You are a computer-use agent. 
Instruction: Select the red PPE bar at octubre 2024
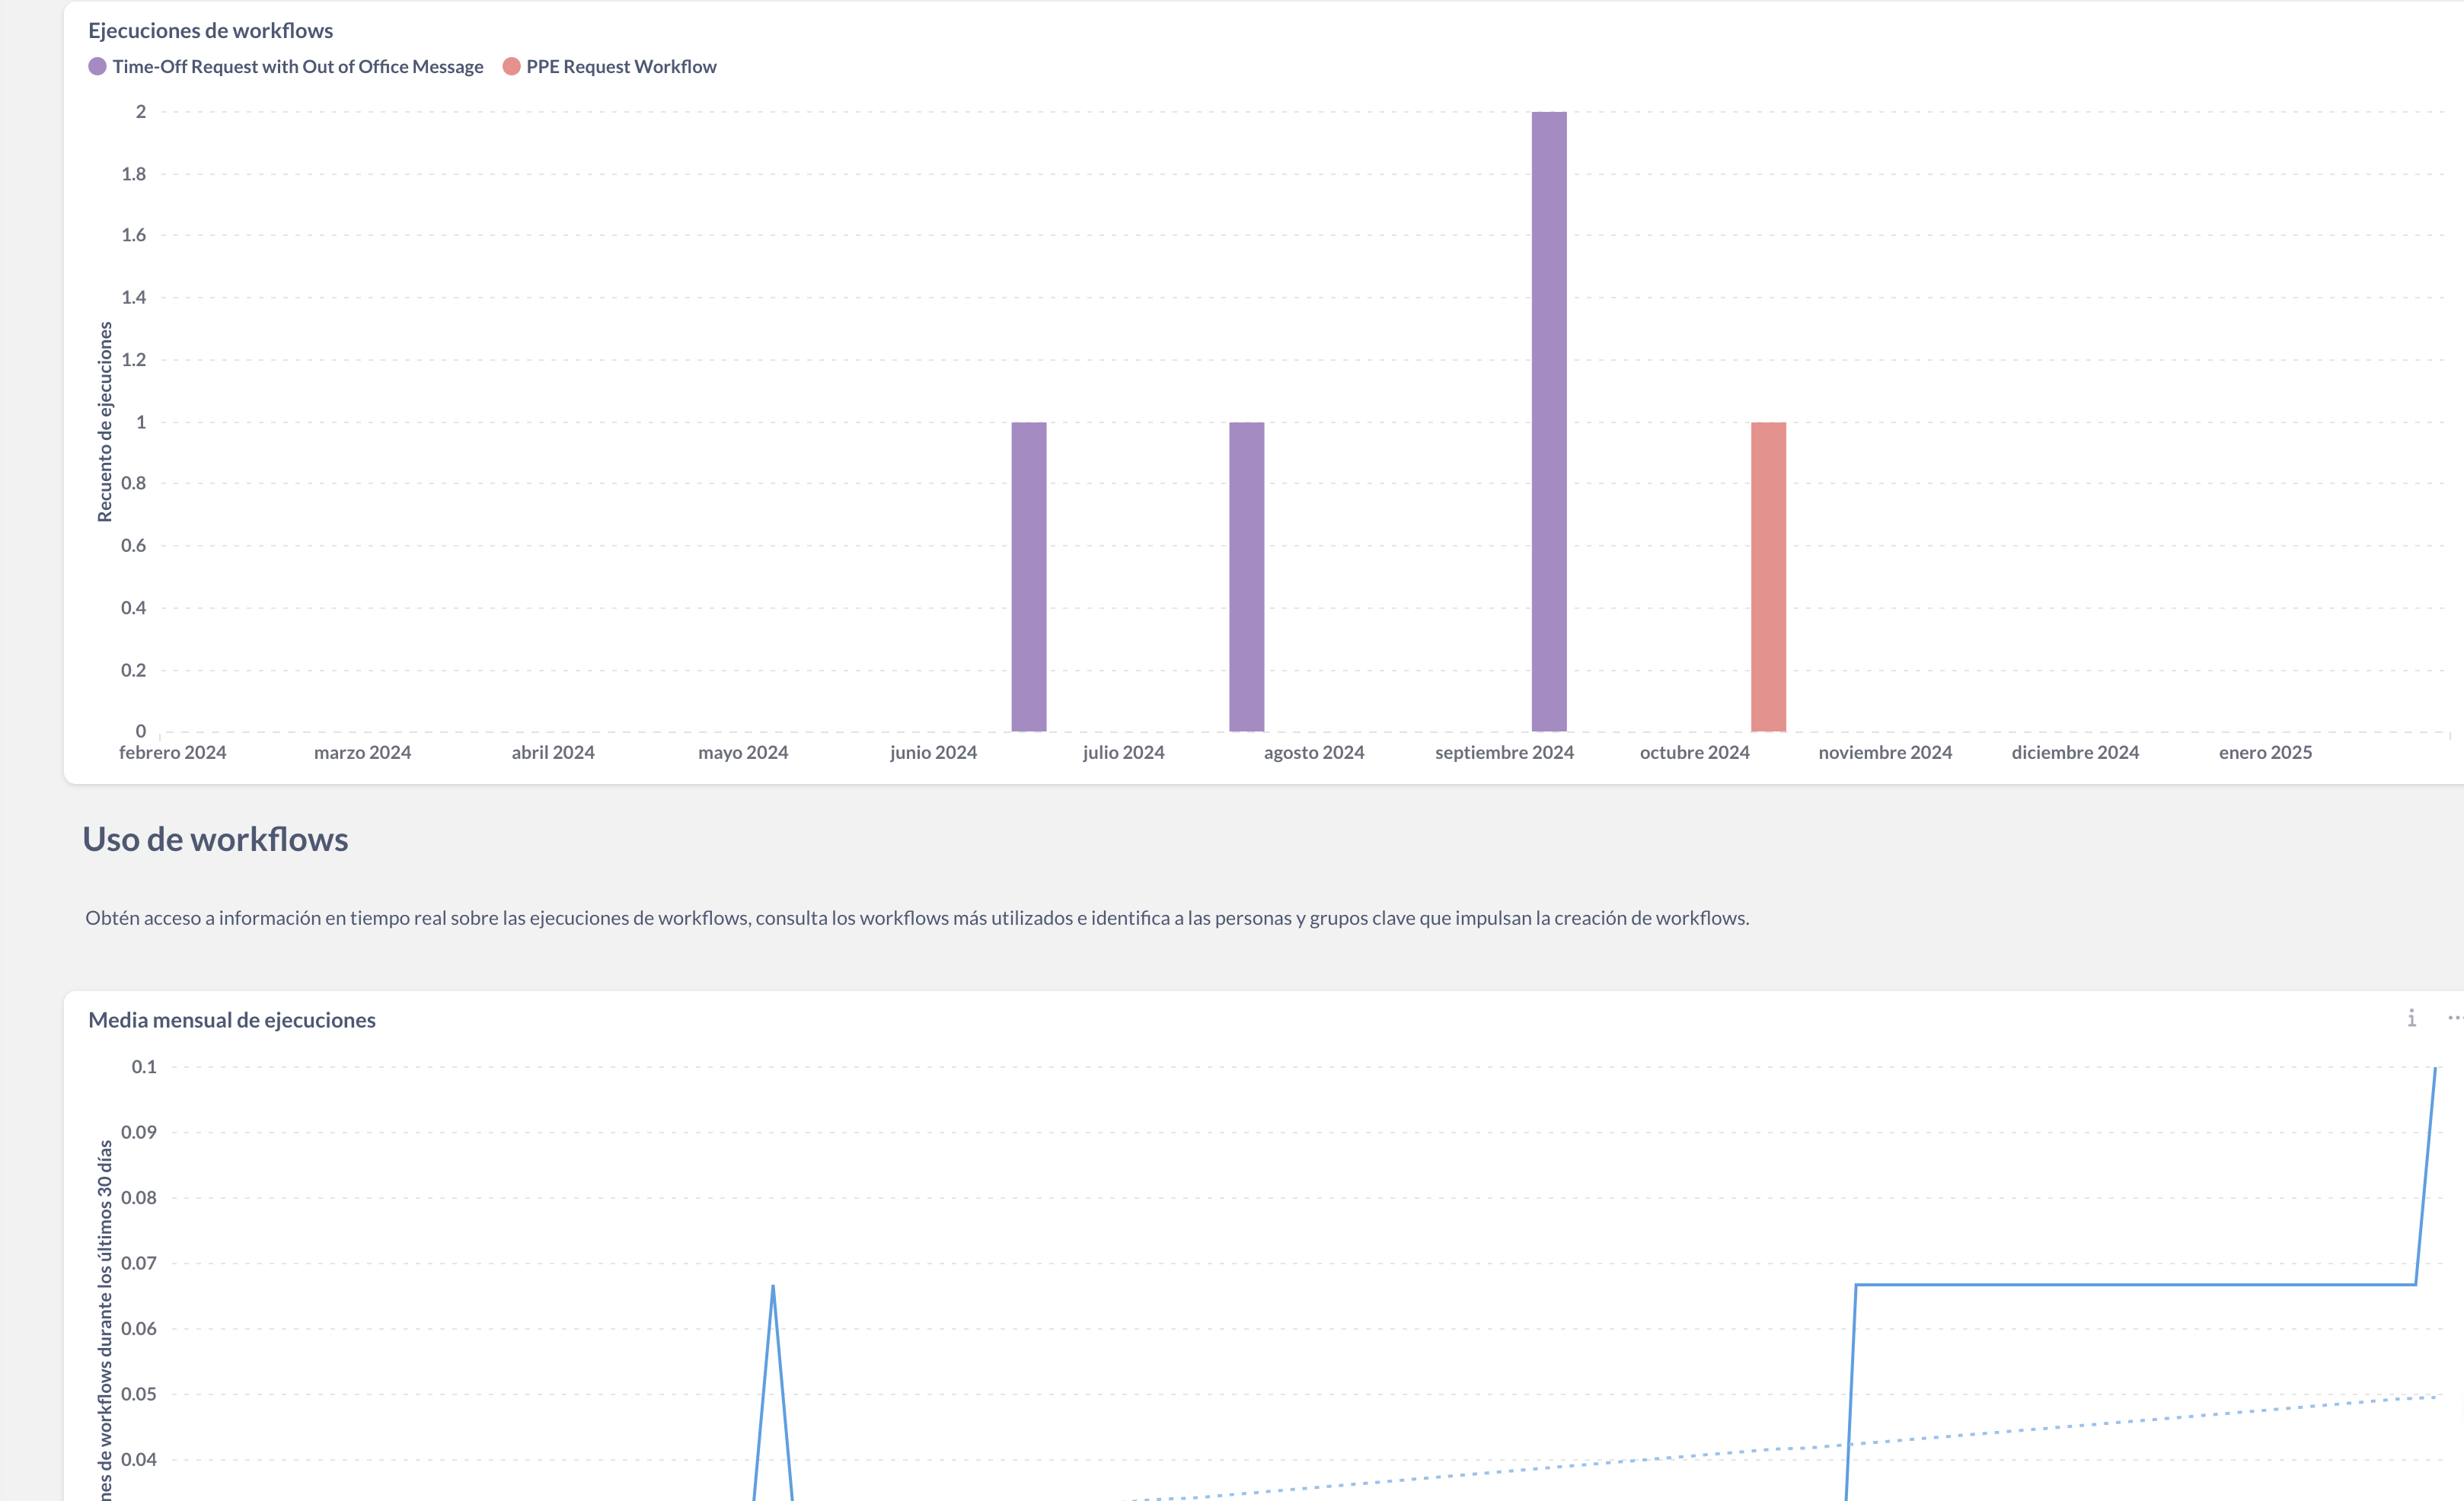(1768, 577)
